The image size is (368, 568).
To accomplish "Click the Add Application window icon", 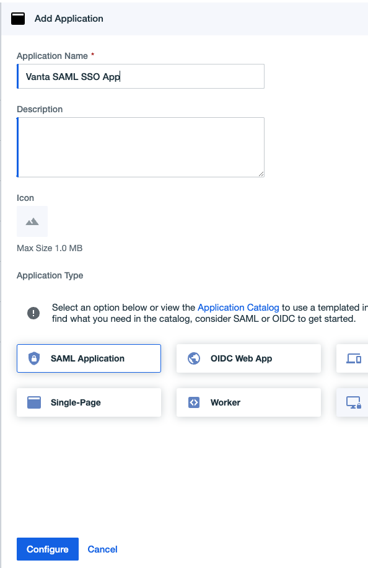I will (18, 19).
